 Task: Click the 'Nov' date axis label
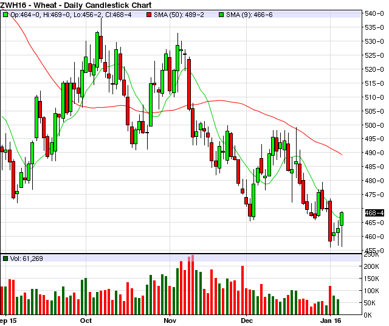170,321
